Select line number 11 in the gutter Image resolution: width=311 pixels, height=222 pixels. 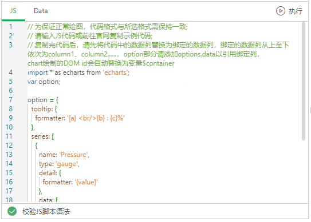click(x=9, y=136)
